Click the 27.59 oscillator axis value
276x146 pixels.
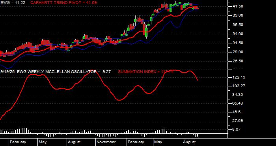238,121
